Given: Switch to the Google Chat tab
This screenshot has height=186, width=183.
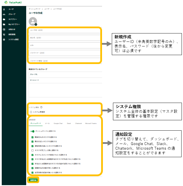Looking at the screenshot, I should (58, 123).
